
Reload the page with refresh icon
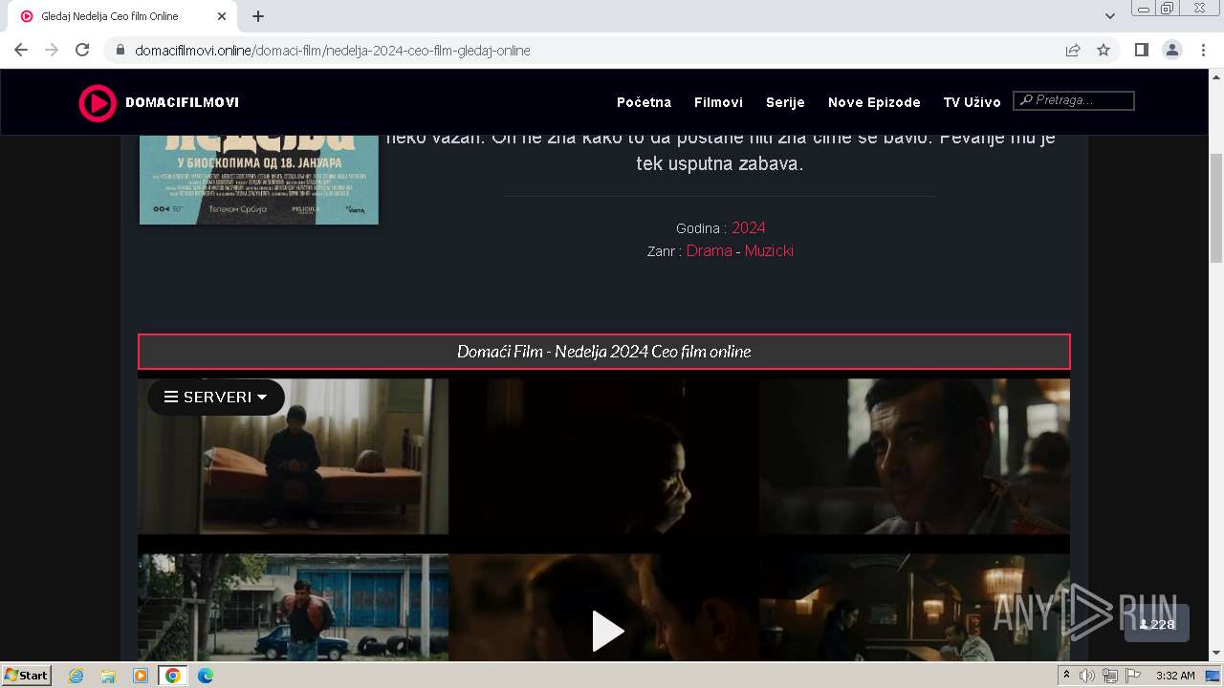point(82,50)
